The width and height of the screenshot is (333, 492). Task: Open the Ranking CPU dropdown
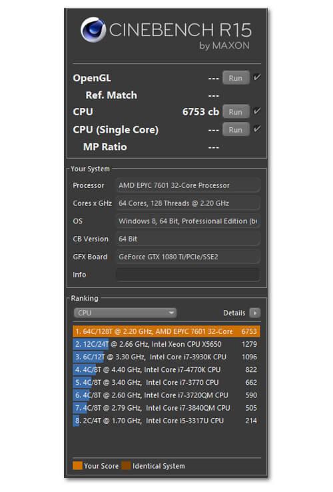pyautogui.click(x=125, y=313)
